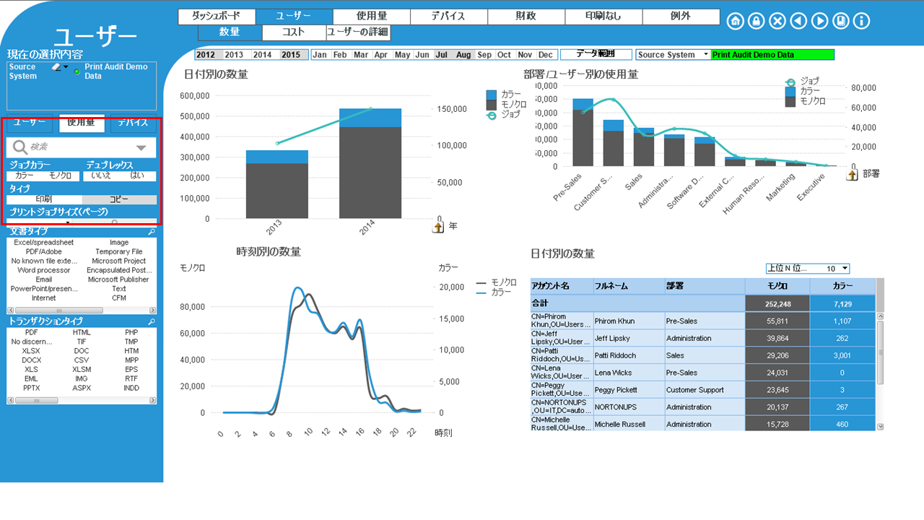Image resolution: width=924 pixels, height=520 pixels.
Task: Go forward using the right arrow icon
Action: pyautogui.click(x=819, y=21)
